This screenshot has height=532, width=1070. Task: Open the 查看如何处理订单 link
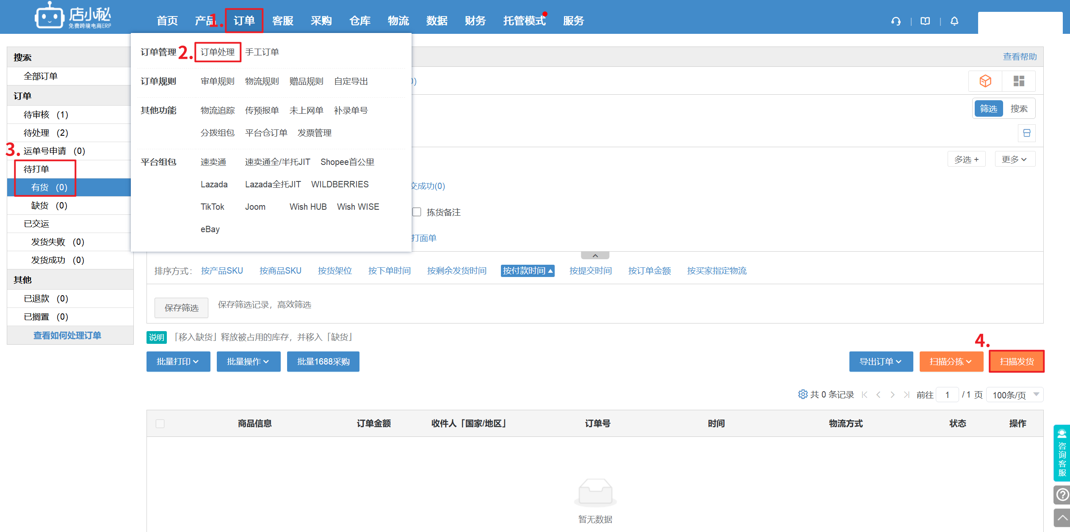[67, 335]
